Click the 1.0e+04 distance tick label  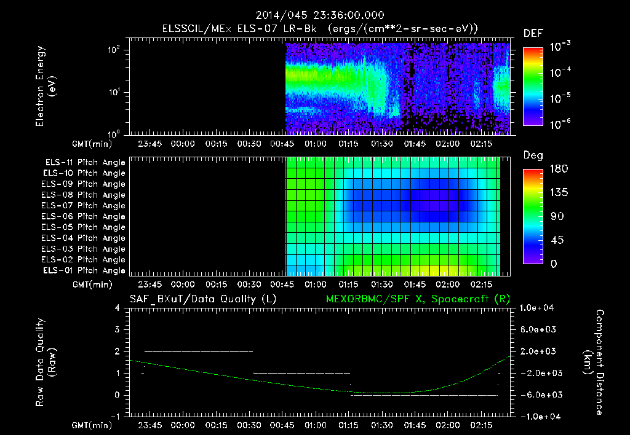coord(536,308)
